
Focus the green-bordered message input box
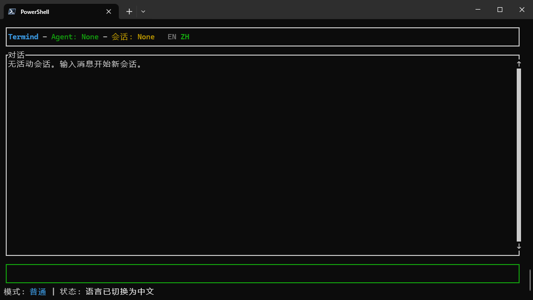point(262,274)
